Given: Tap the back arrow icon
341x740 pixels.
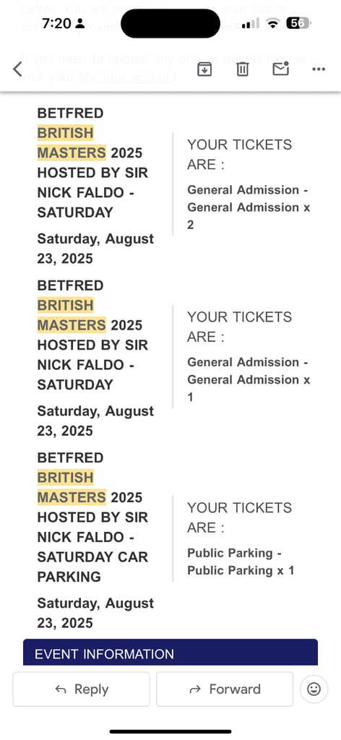Looking at the screenshot, I should (x=17, y=69).
